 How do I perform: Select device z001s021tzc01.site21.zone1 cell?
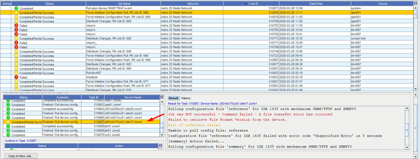[132, 118]
